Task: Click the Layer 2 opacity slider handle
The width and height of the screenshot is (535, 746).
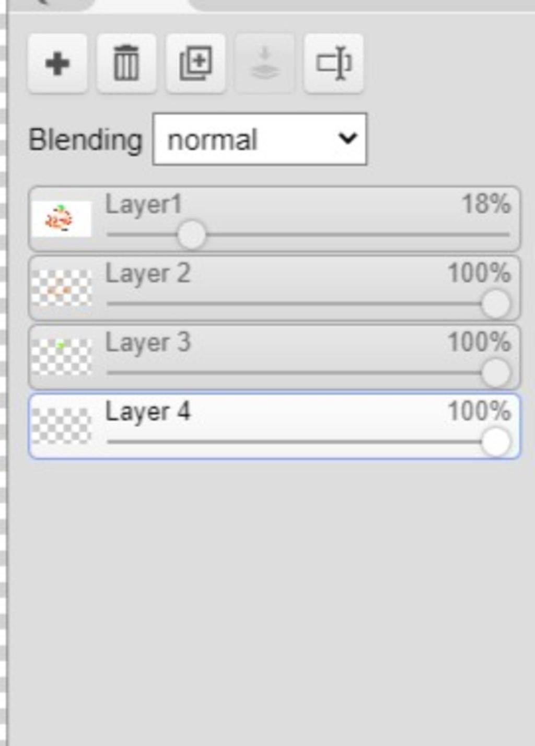Action: tap(495, 304)
